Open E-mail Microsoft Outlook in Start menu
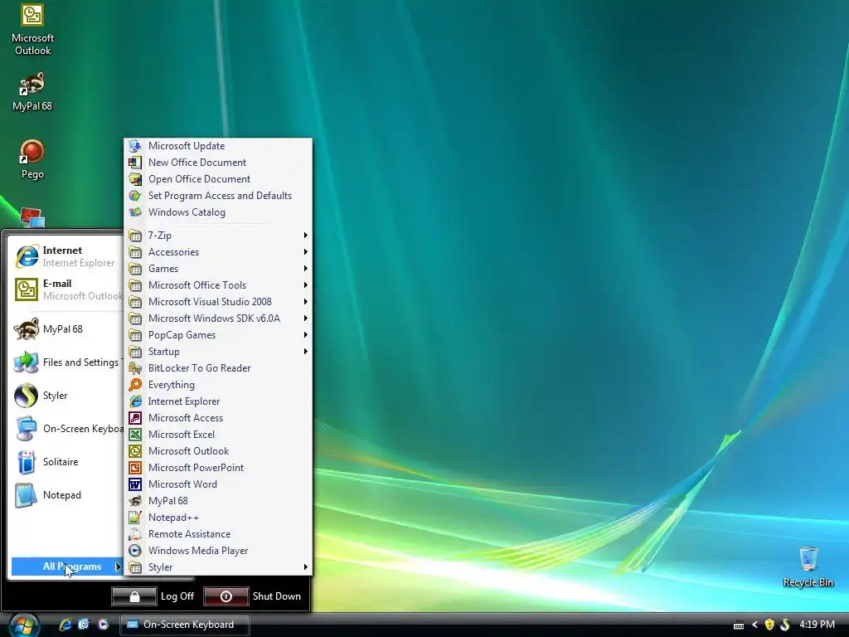The width and height of the screenshot is (849, 637). click(x=67, y=289)
